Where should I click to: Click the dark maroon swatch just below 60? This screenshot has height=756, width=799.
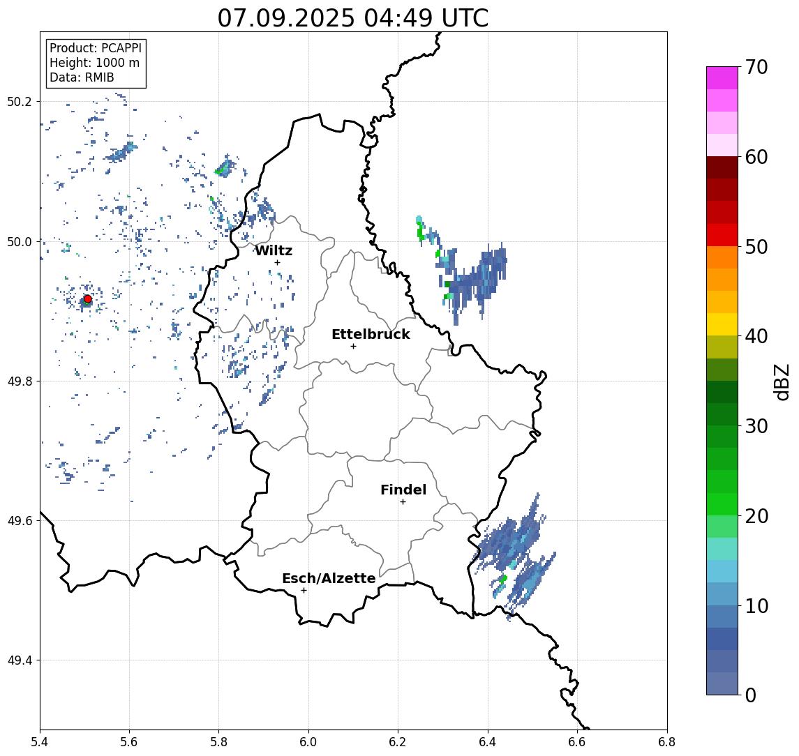(x=722, y=167)
